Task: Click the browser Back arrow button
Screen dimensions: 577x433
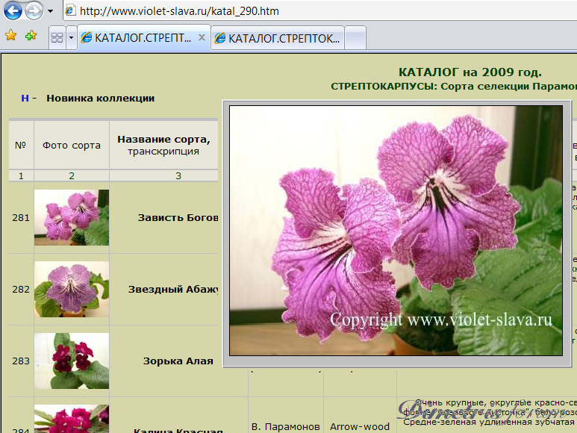Action: 13,11
